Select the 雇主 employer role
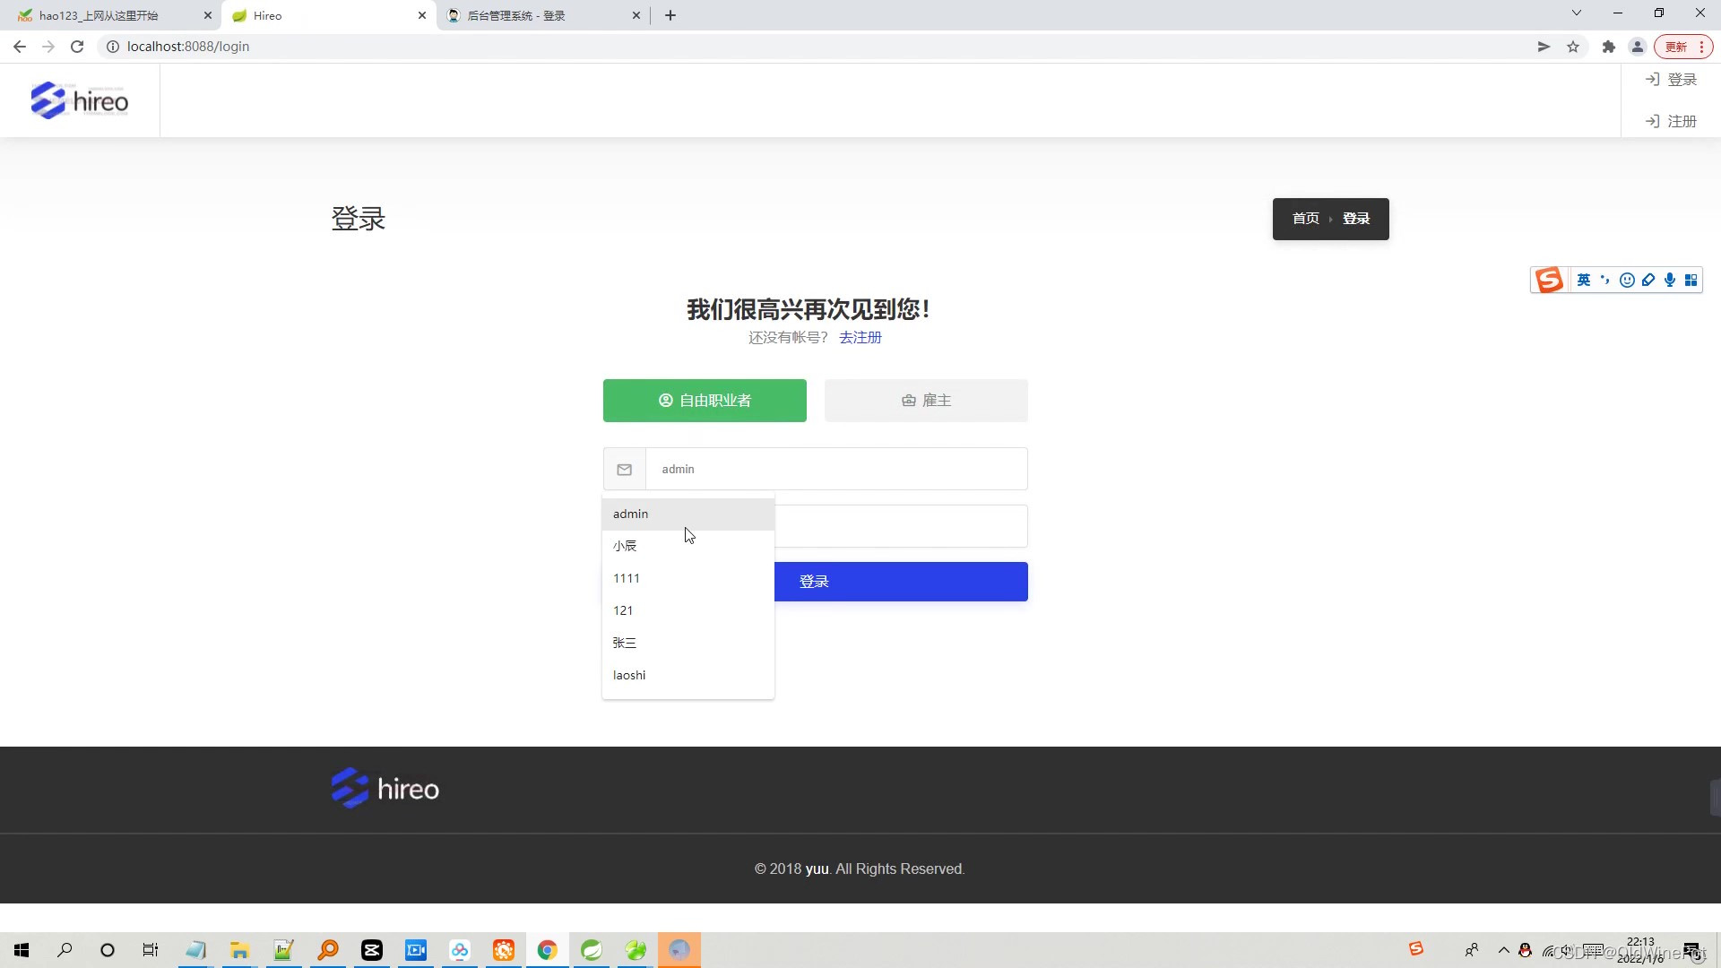Screen dimensions: 1721x968 tap(925, 400)
